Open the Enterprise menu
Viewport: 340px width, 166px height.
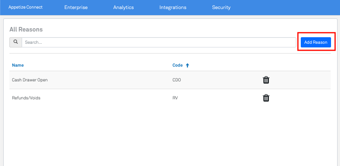(76, 7)
